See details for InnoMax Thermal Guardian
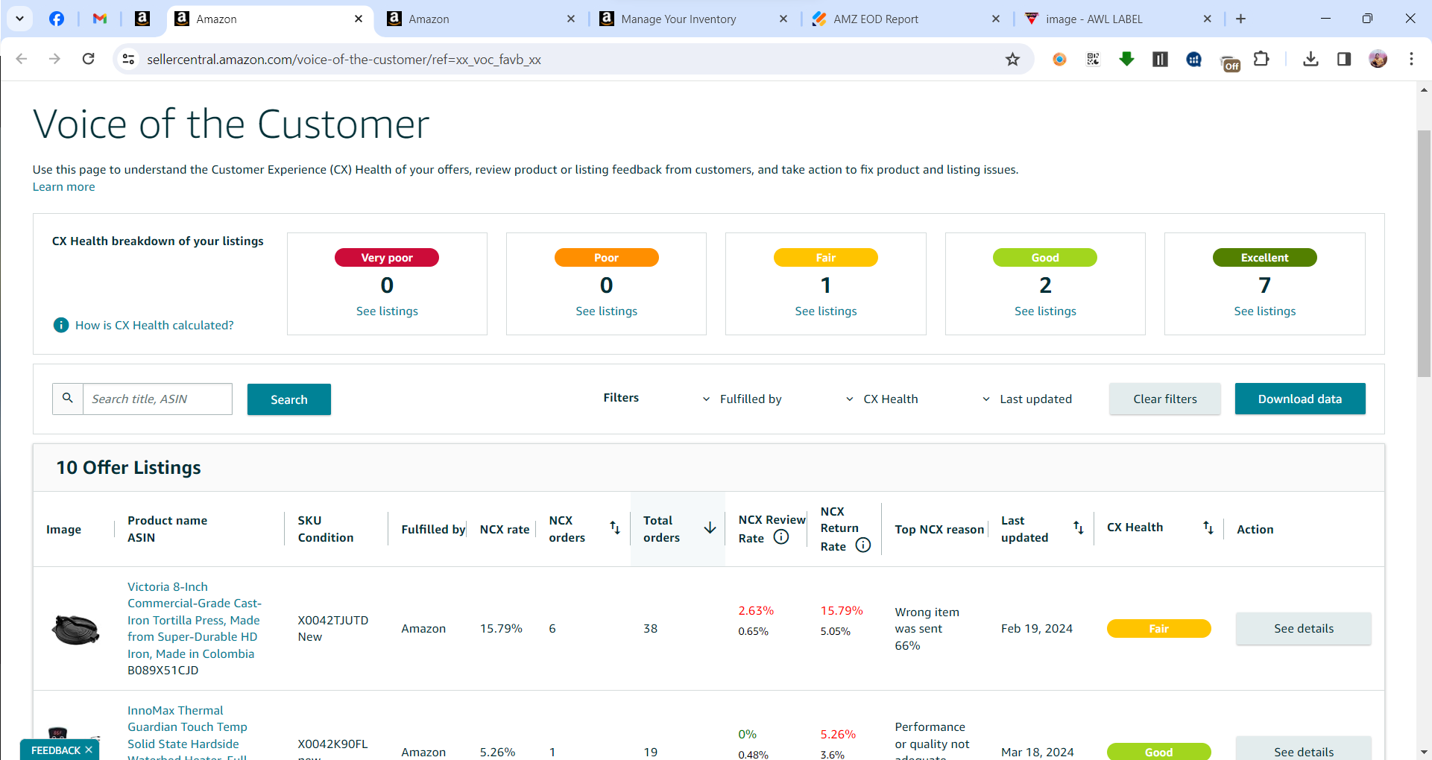 click(x=1304, y=749)
